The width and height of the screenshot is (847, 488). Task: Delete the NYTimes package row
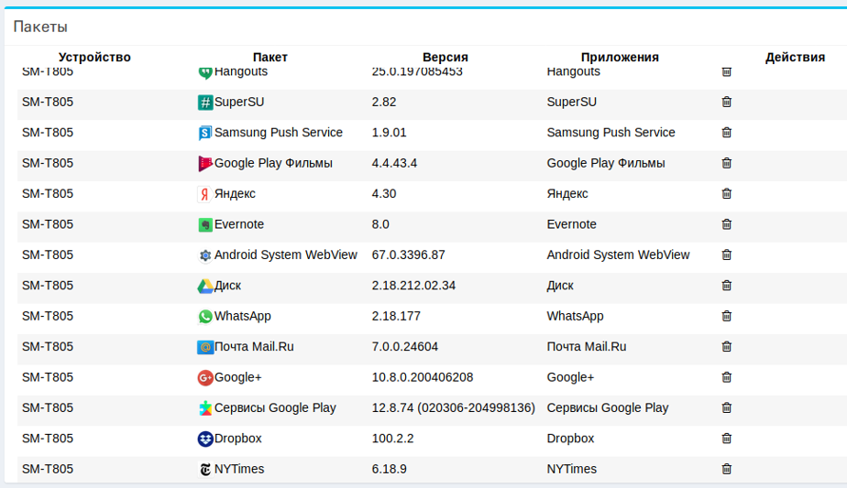click(727, 469)
